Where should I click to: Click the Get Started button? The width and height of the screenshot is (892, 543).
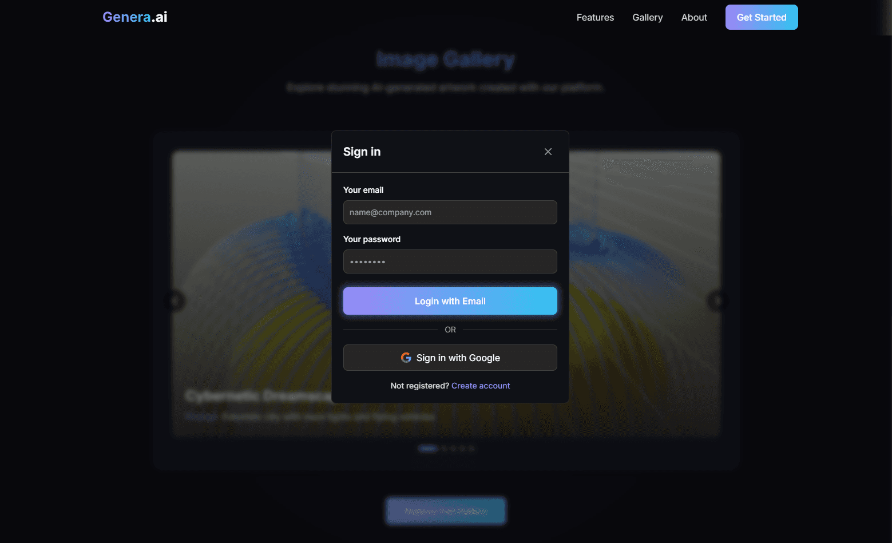coord(762,17)
